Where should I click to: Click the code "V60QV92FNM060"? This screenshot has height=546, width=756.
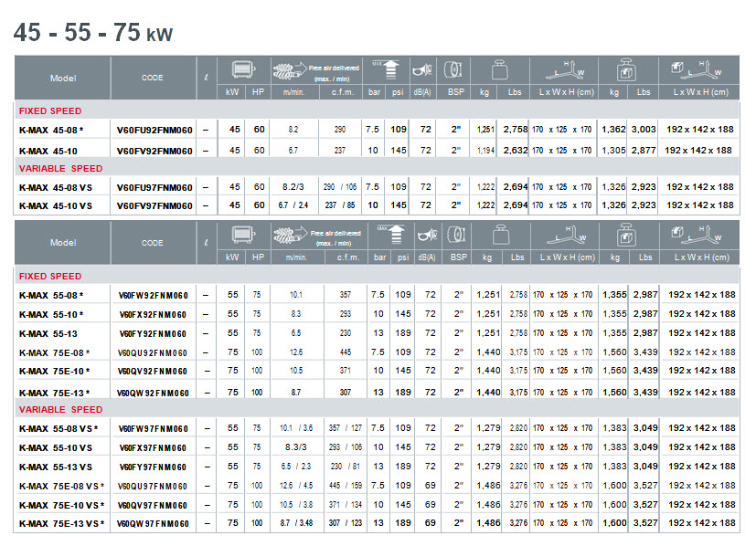(x=153, y=372)
